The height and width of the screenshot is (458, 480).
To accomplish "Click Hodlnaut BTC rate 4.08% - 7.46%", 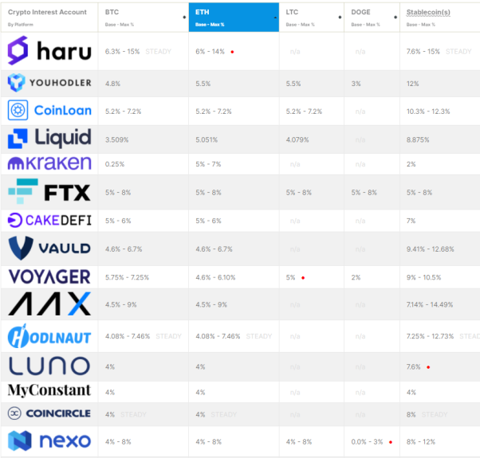I will pyautogui.click(x=128, y=336).
